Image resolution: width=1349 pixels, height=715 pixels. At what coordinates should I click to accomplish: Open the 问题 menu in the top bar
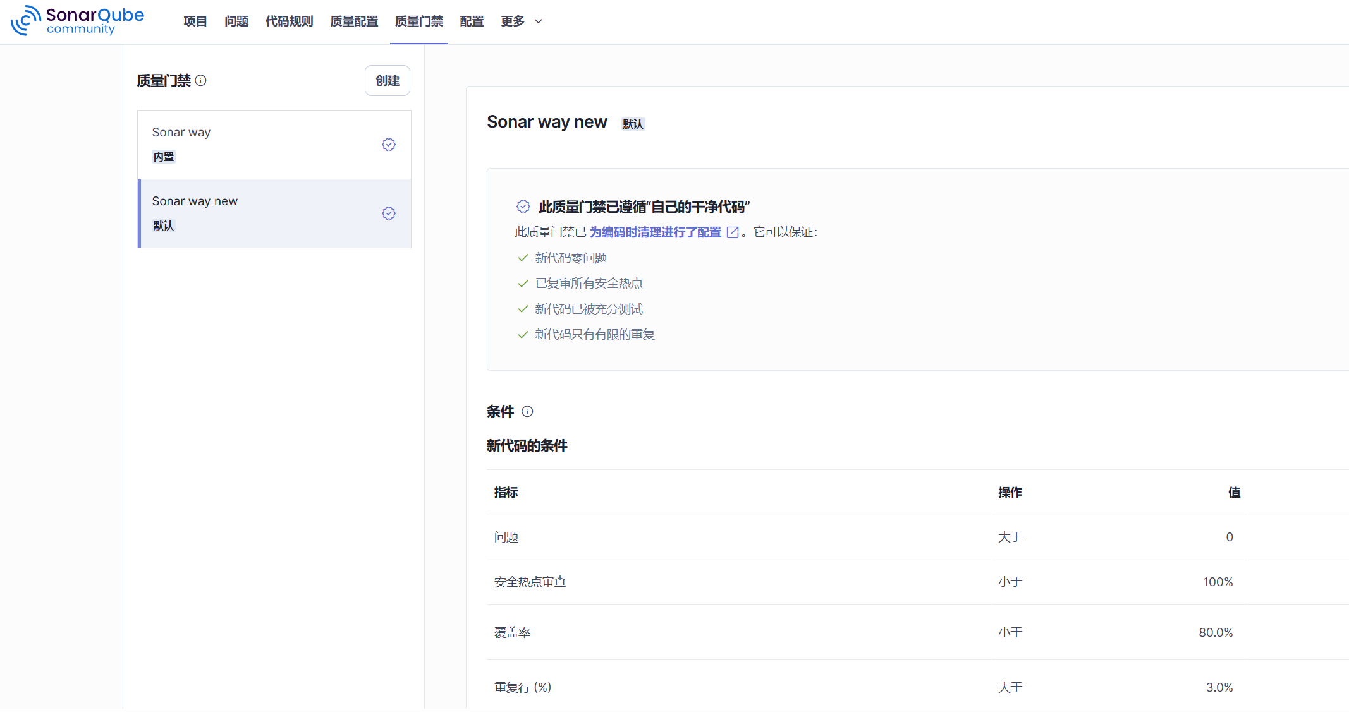[236, 21]
